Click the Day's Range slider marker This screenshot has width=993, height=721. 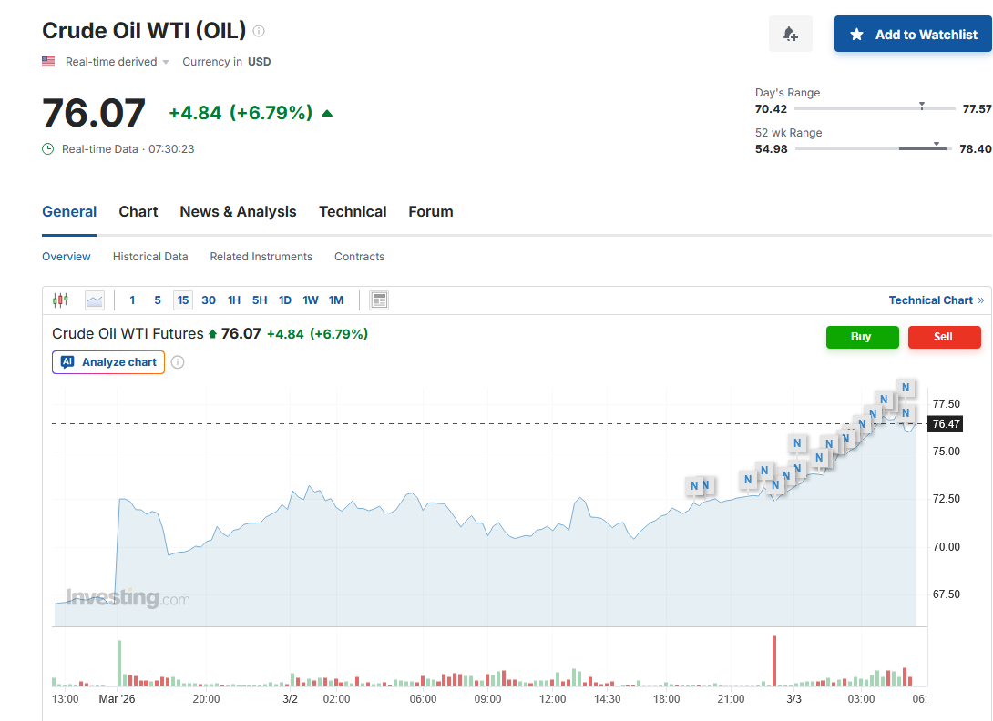tap(921, 105)
